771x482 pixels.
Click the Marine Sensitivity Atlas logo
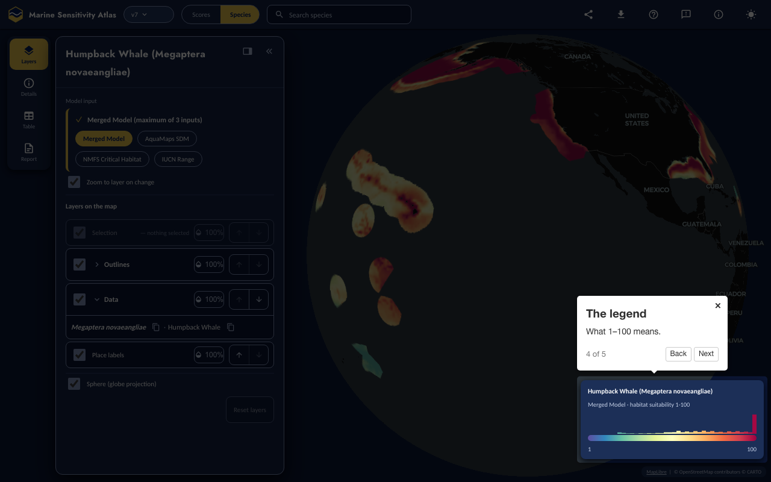click(16, 14)
